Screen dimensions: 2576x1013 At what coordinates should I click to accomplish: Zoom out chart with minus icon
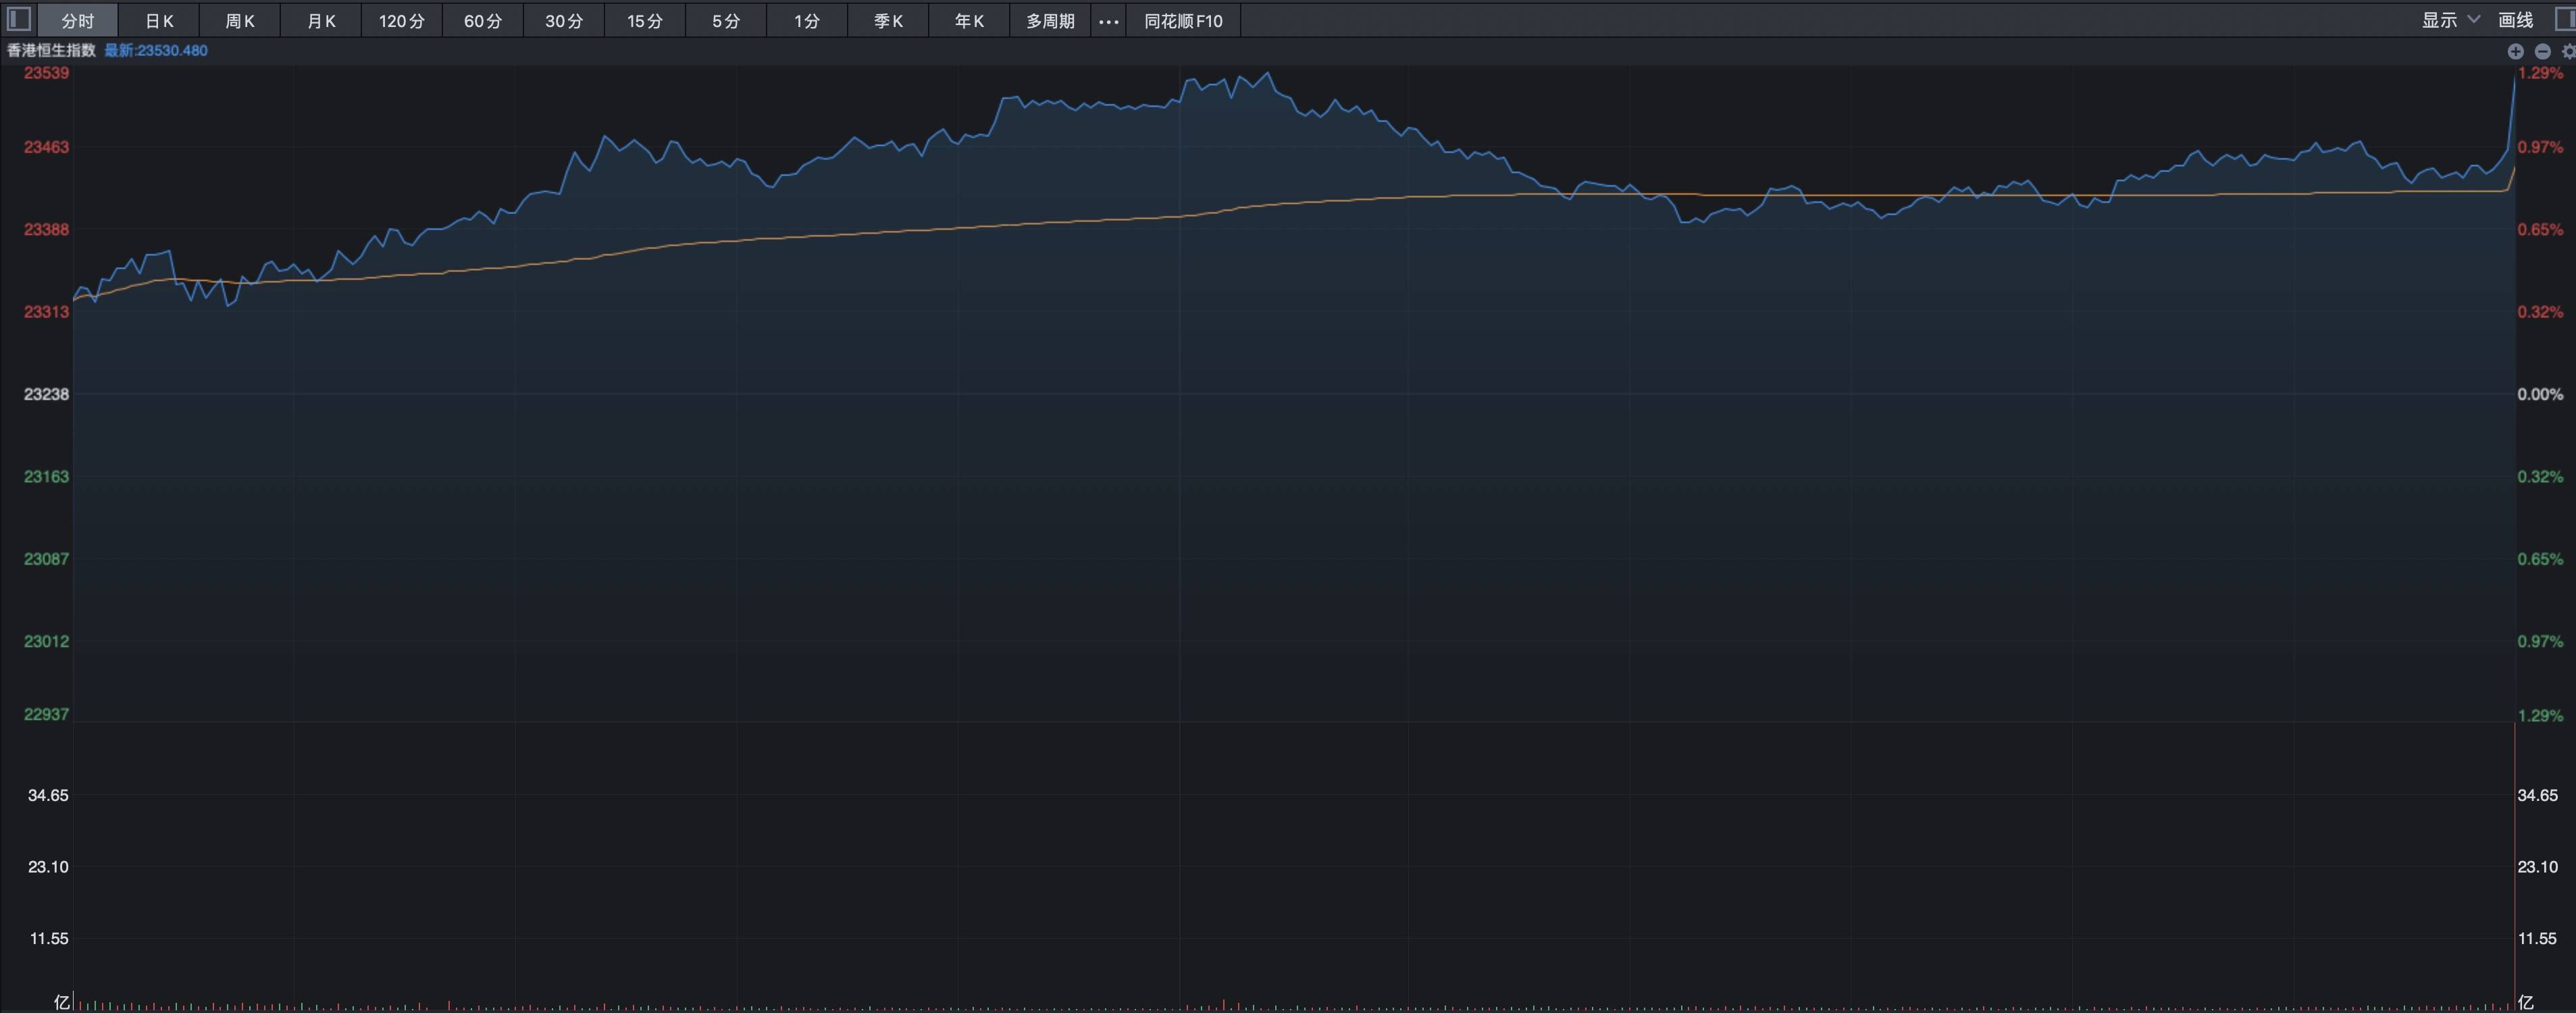2542,51
